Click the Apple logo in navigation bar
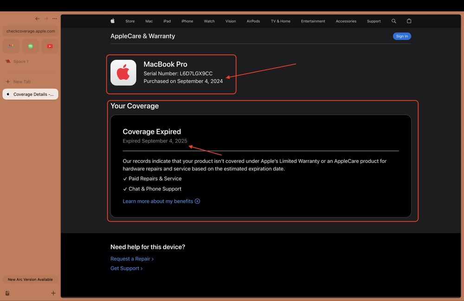The width and height of the screenshot is (464, 301). 112,21
